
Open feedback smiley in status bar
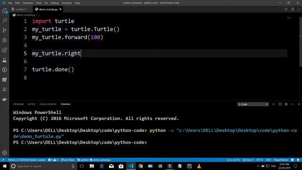(293, 160)
